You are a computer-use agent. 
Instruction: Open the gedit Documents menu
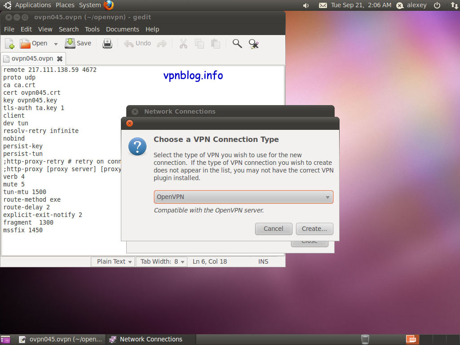122,29
